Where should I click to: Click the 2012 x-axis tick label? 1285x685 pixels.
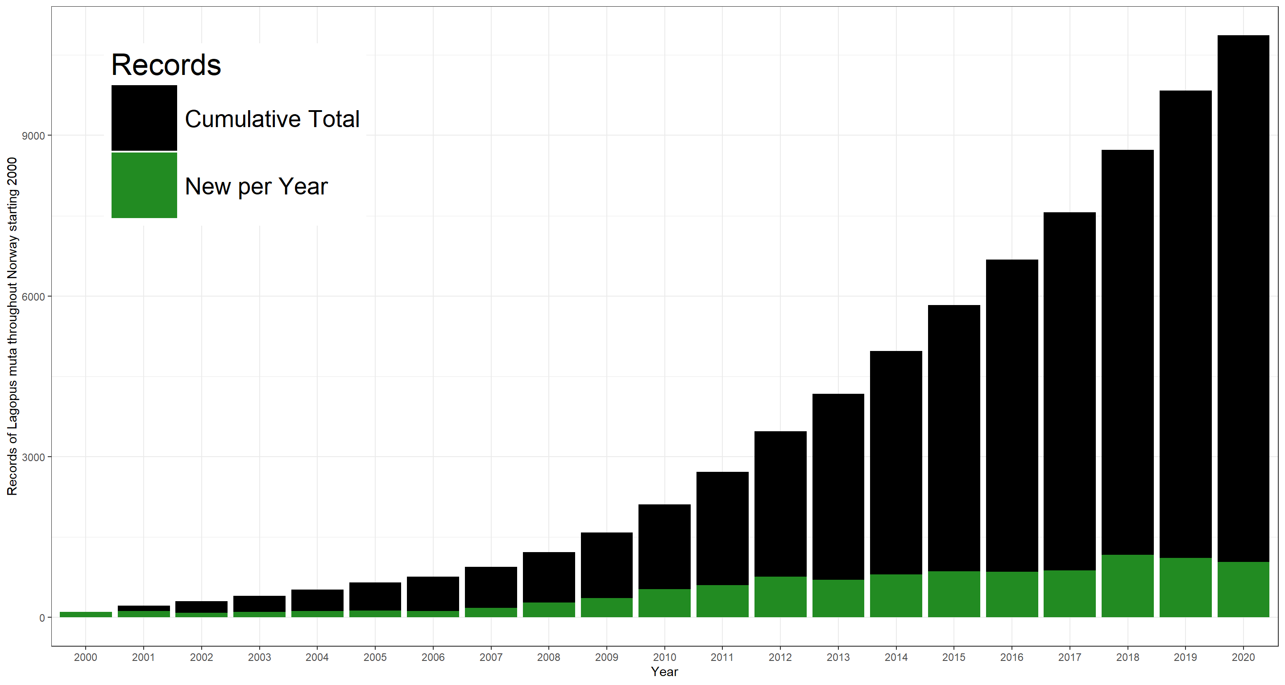pyautogui.click(x=779, y=657)
